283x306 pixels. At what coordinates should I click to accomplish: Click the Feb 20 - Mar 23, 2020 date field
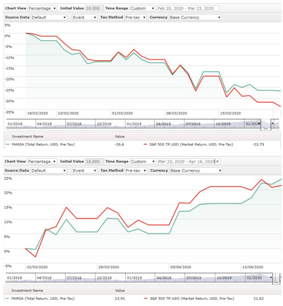(x=188, y=8)
